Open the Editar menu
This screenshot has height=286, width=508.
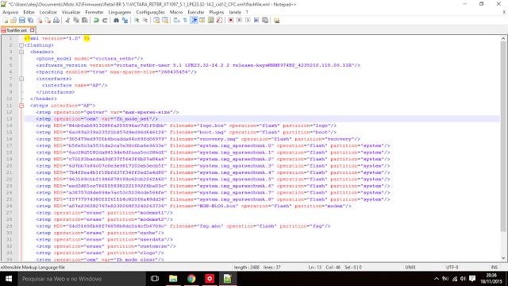(x=29, y=12)
